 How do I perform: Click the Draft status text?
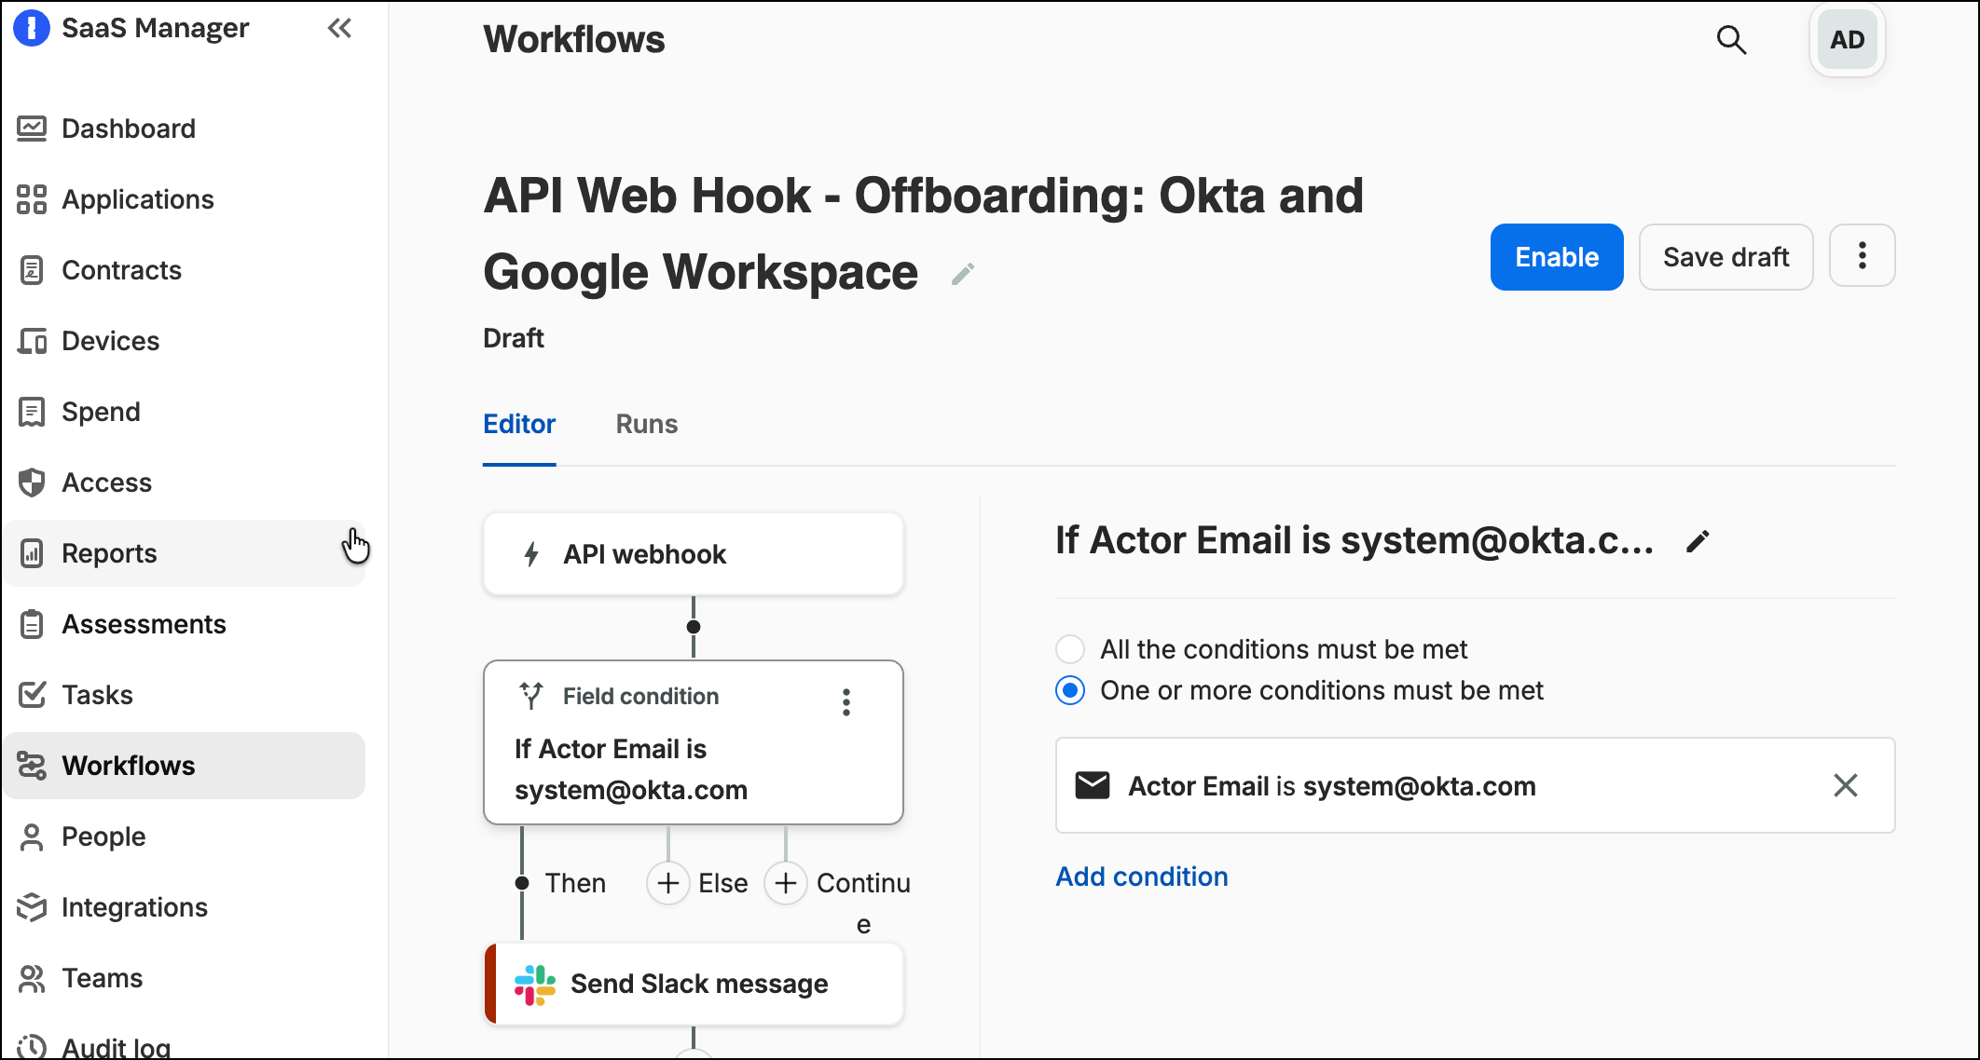click(514, 338)
